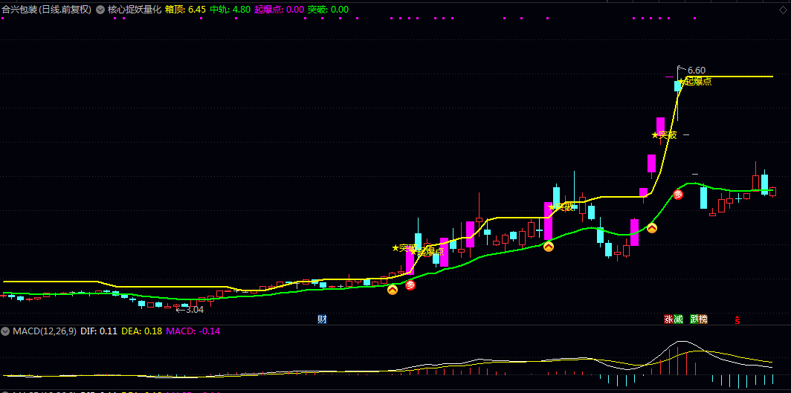Open the 核心捉妖量化 indicator dropdown arrow
Image resolution: width=791 pixels, height=393 pixels.
tap(100, 10)
